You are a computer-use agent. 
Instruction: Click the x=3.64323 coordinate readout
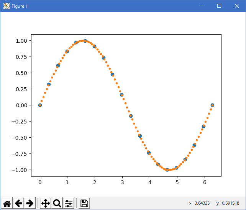coord(200,203)
